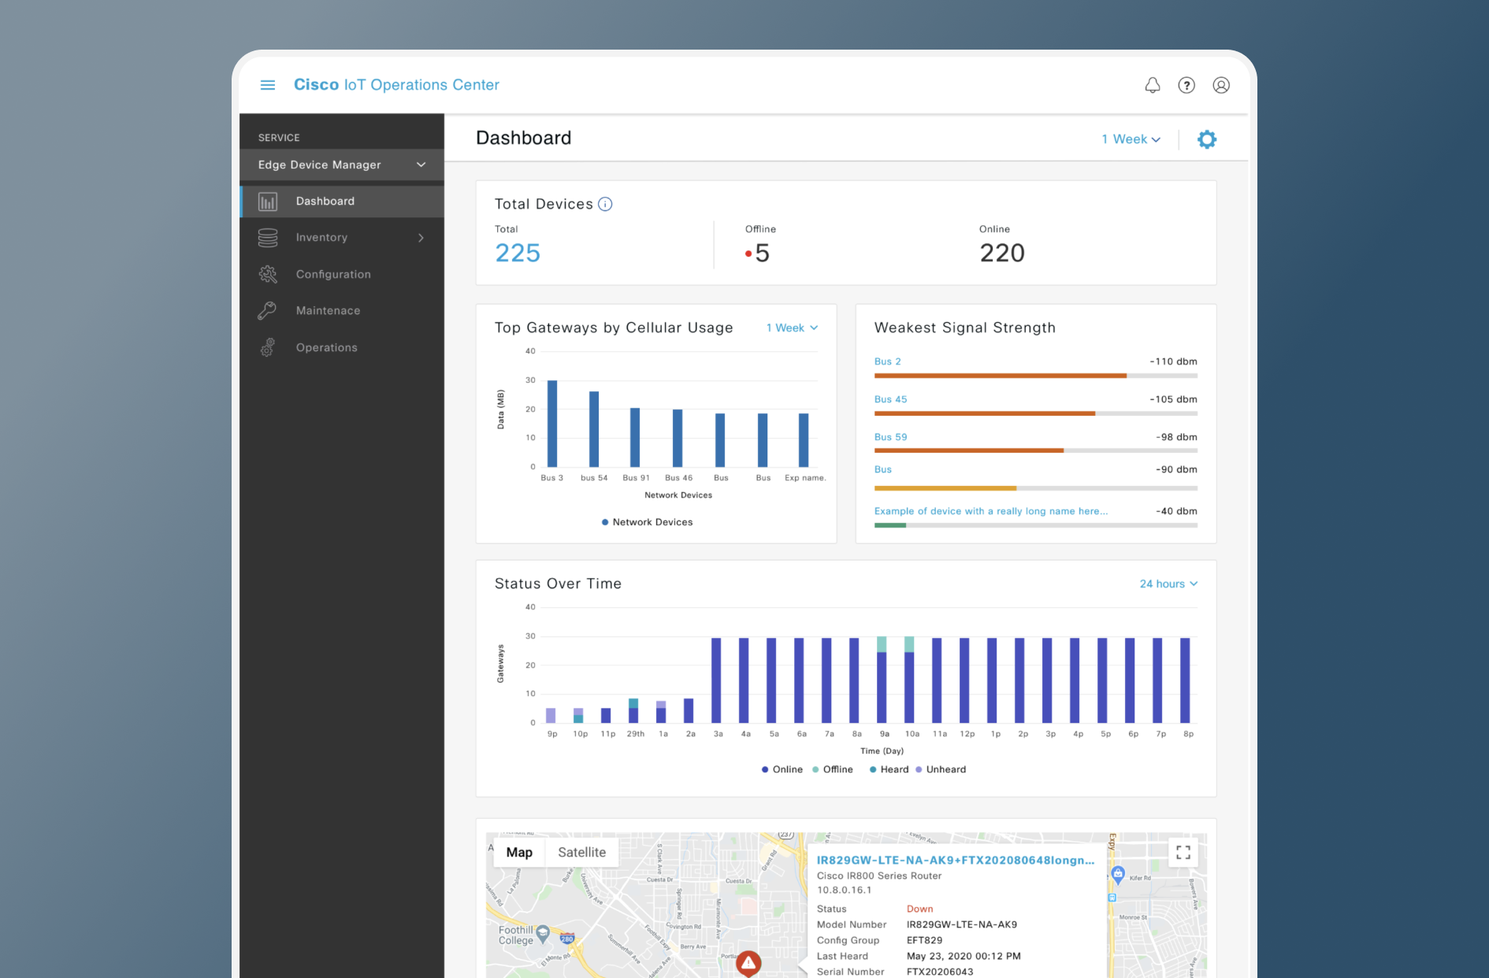Click the 9a bar in Status Over Time
Viewport: 1489px width, 978px height.
pos(882,680)
